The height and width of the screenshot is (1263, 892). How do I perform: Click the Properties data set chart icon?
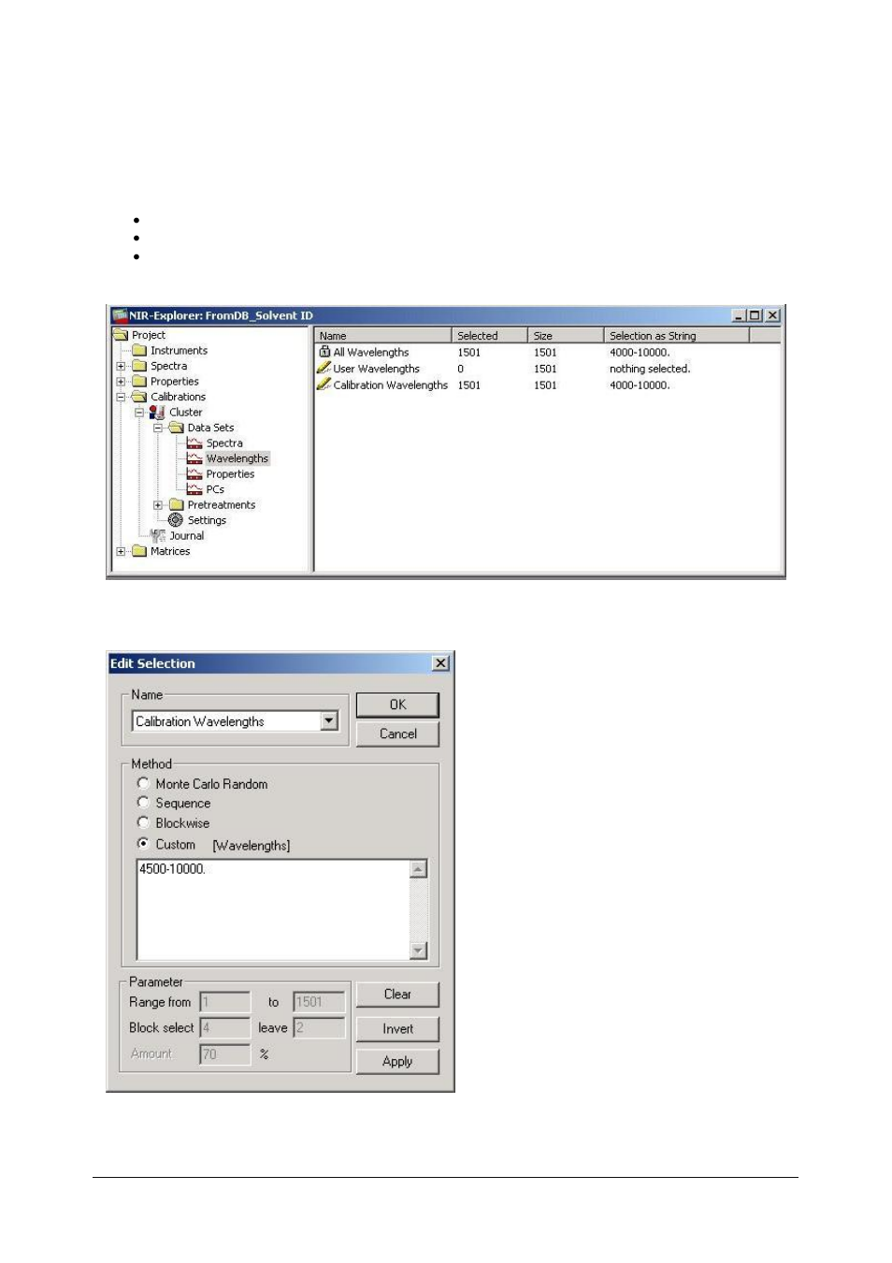coord(194,474)
